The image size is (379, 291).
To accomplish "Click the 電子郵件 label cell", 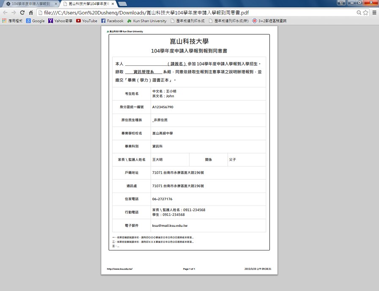I will pyautogui.click(x=132, y=226).
